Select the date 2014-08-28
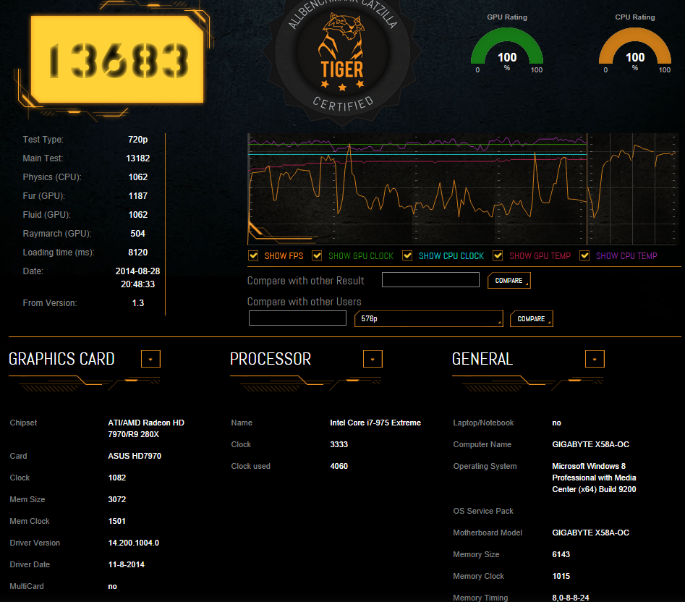The height and width of the screenshot is (602, 685). [137, 271]
